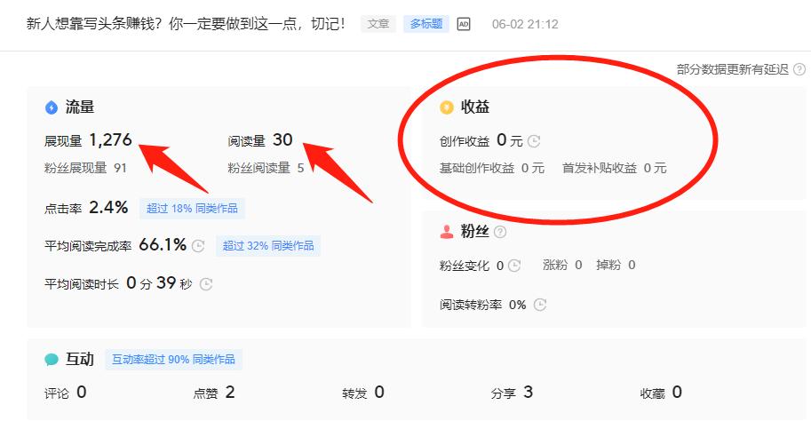Click the clock icon beside 平均阅读完成率 66.1%

tap(198, 246)
